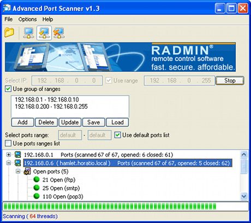This screenshot has width=251, height=223.
Task: Click the yellow folder open icon
Action: point(9,33)
